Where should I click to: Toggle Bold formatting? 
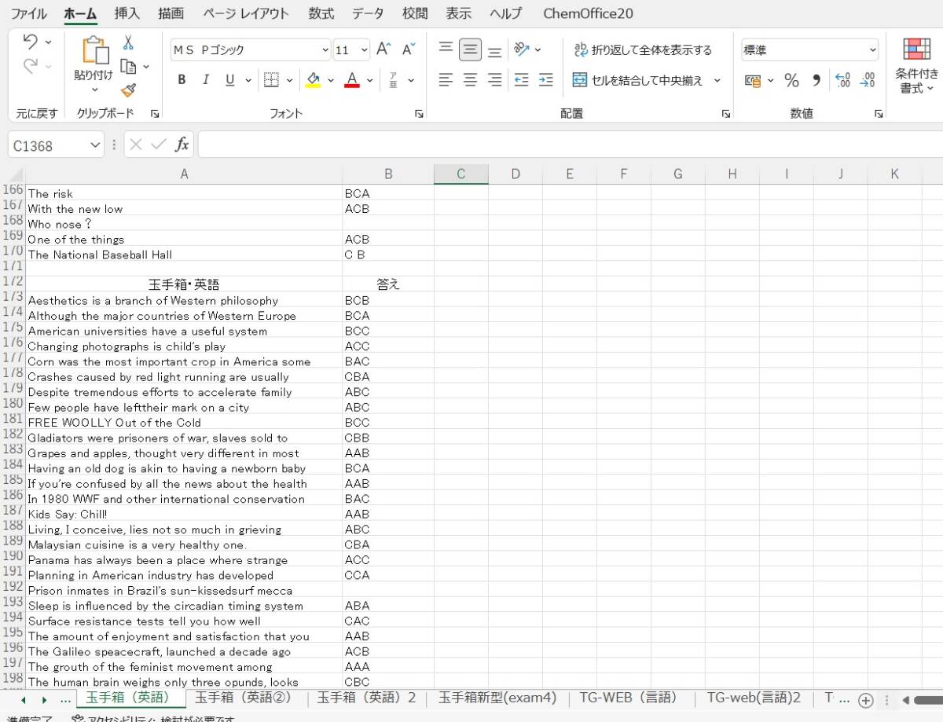182,80
